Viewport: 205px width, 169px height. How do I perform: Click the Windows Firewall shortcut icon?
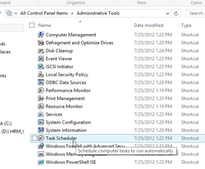click(x=41, y=146)
